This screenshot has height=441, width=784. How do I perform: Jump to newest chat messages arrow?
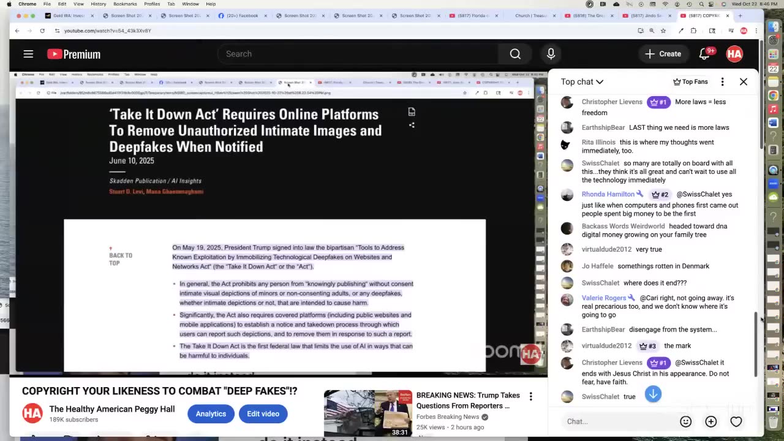click(653, 394)
